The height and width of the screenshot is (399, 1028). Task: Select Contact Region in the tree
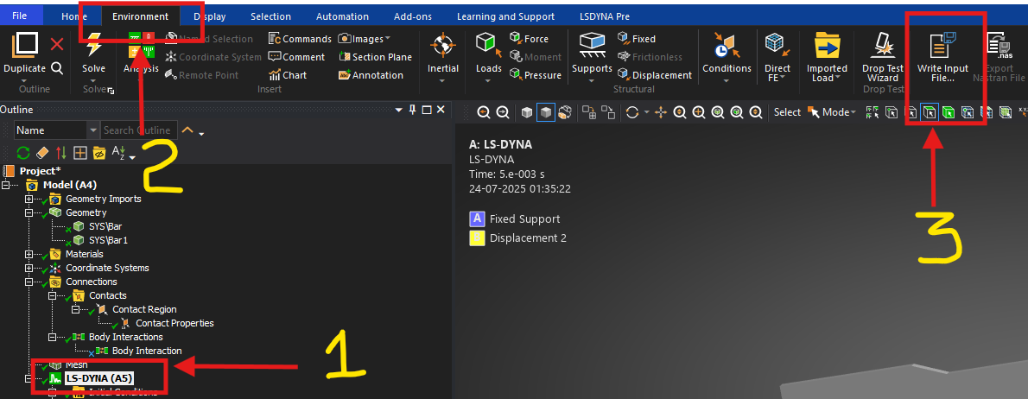(x=144, y=309)
